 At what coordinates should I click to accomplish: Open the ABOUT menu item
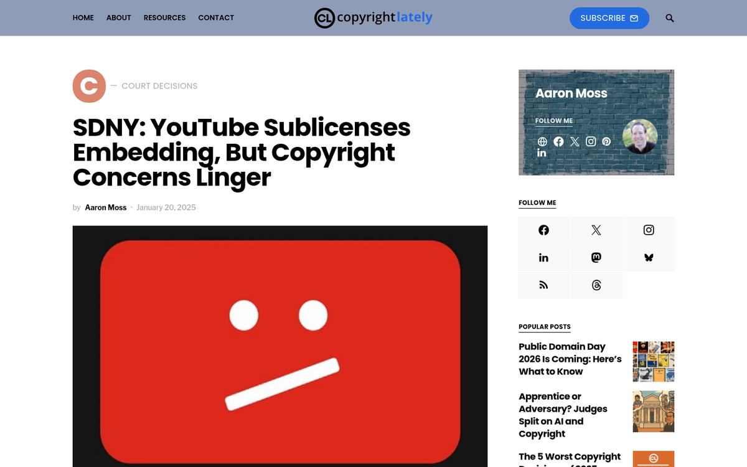pos(118,17)
